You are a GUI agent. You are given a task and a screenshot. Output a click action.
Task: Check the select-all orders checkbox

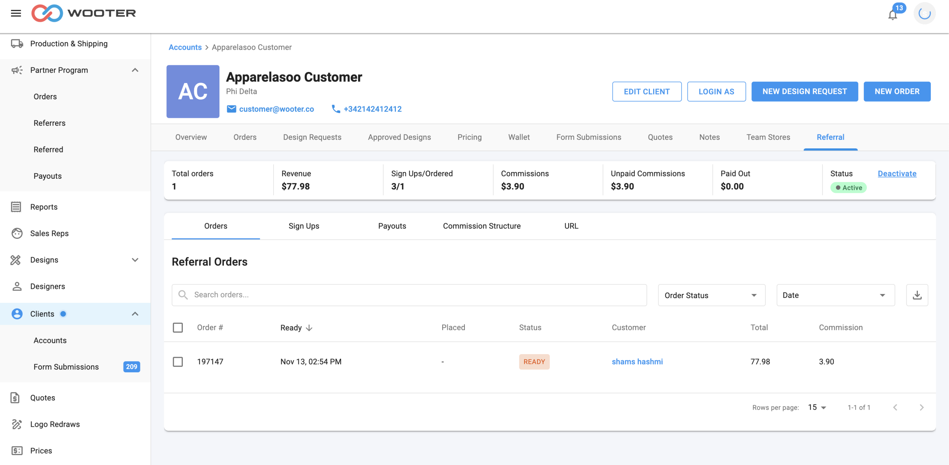[x=178, y=327]
